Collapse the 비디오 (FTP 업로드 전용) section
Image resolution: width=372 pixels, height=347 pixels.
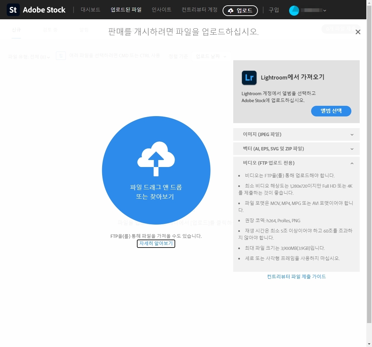point(296,163)
